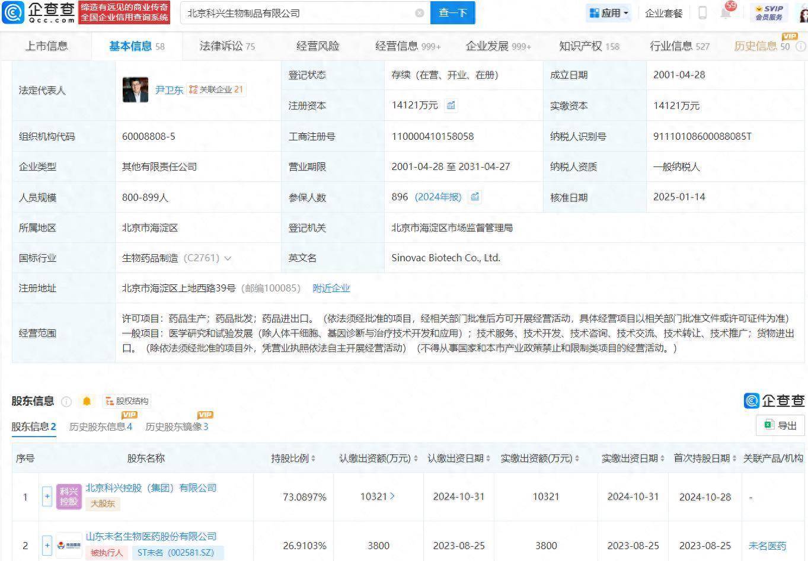Image resolution: width=808 pixels, height=561 pixels.
Task: Switch to 法律诉讼 tab
Action: click(x=227, y=46)
